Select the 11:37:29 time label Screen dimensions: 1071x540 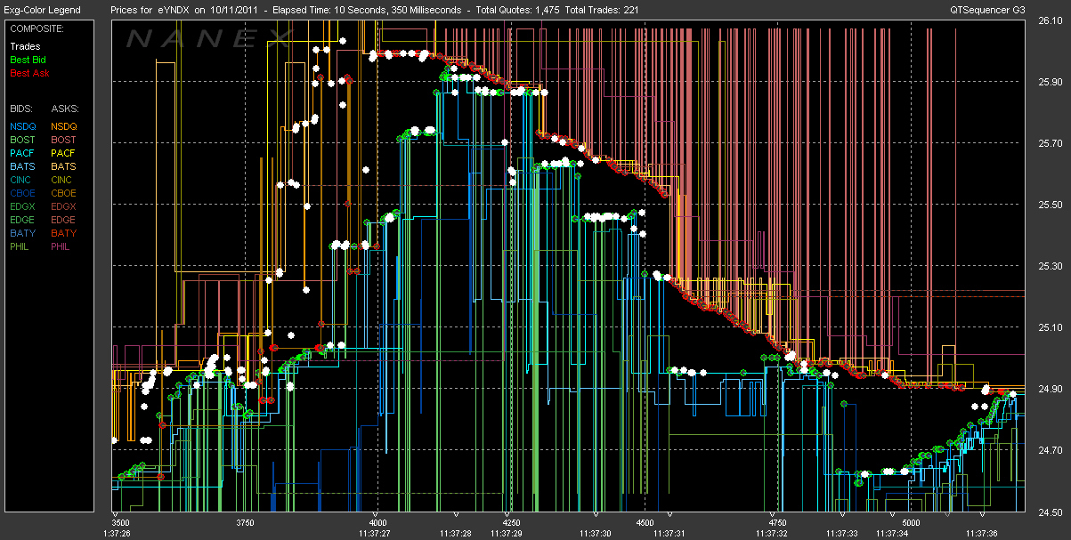click(507, 533)
